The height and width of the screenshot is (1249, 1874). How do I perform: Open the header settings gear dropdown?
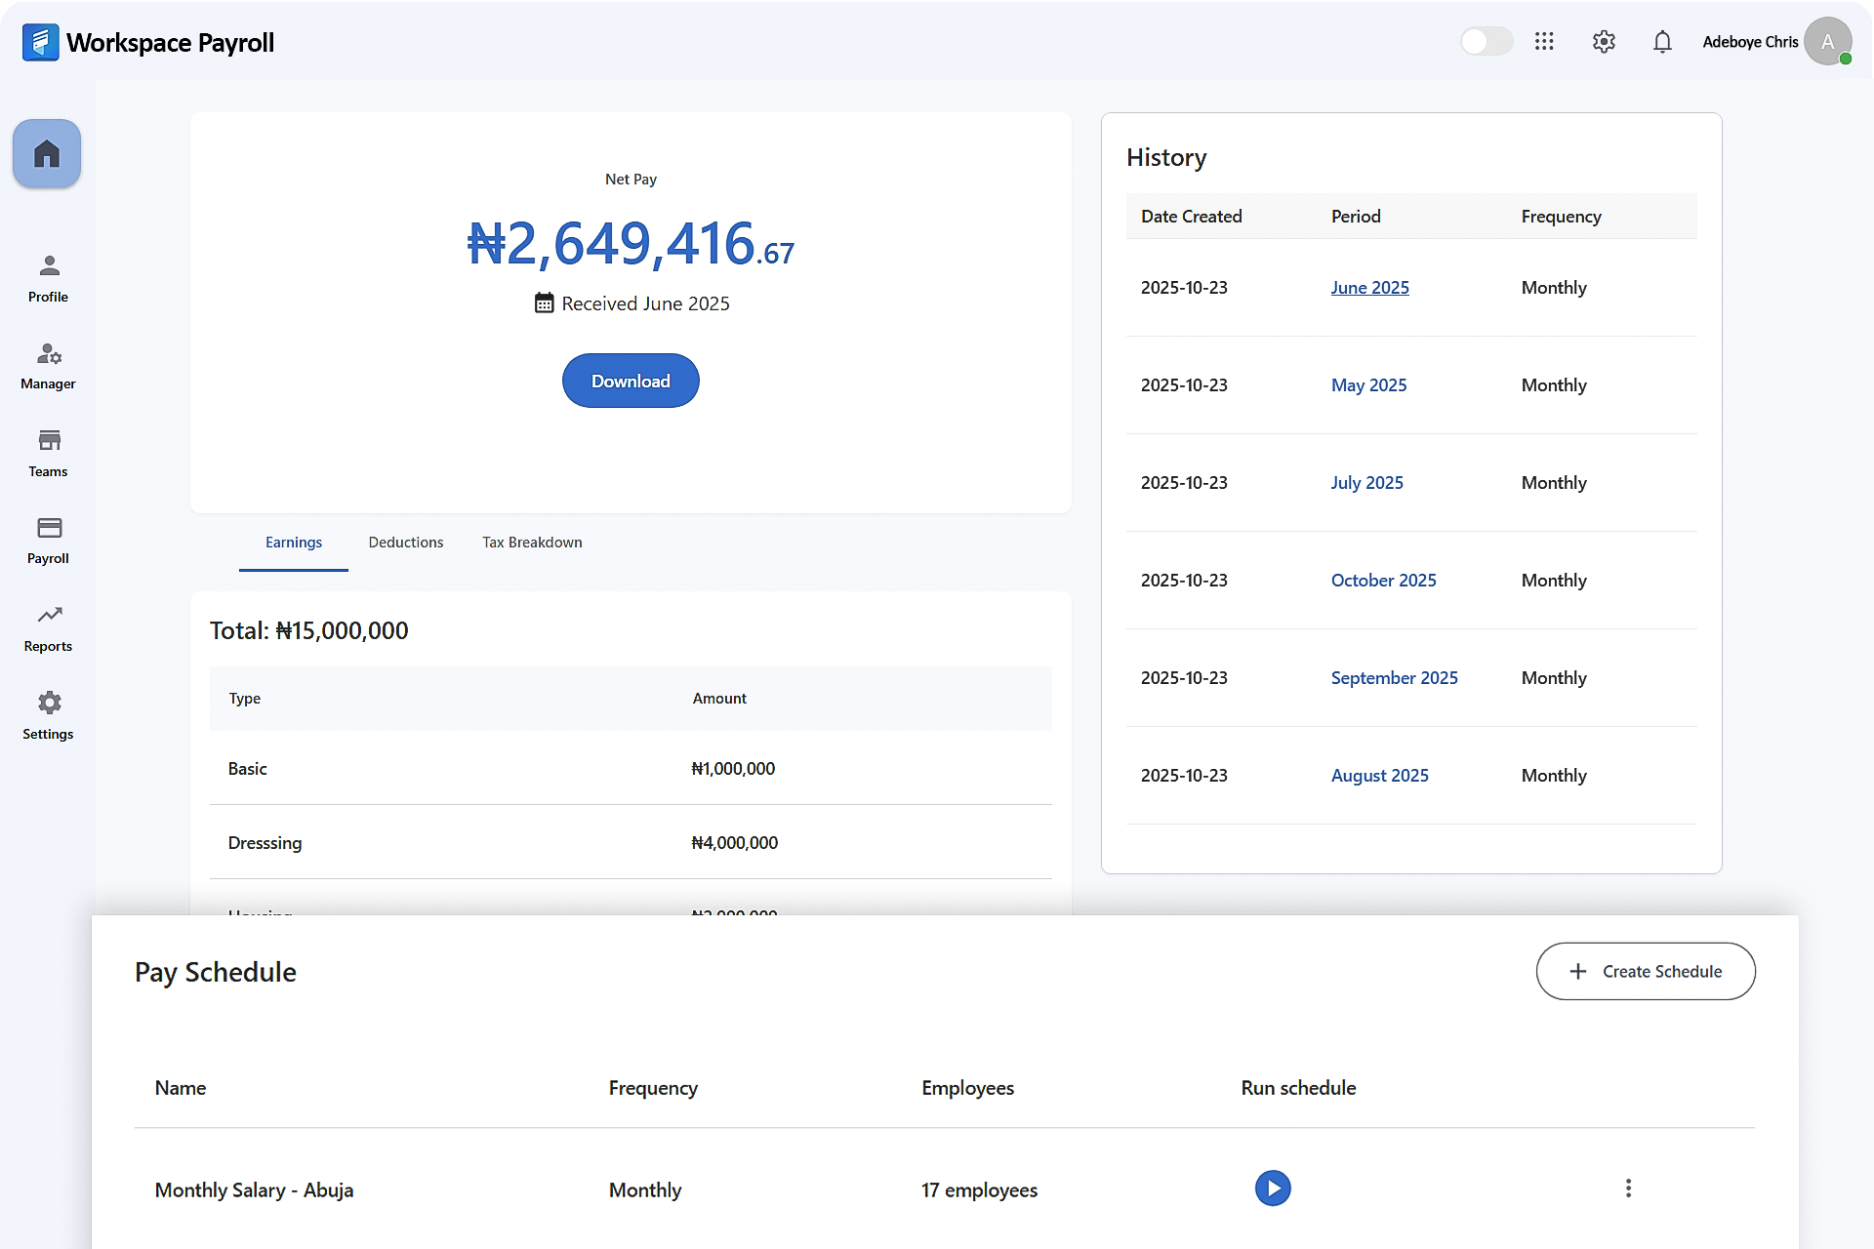(1603, 42)
